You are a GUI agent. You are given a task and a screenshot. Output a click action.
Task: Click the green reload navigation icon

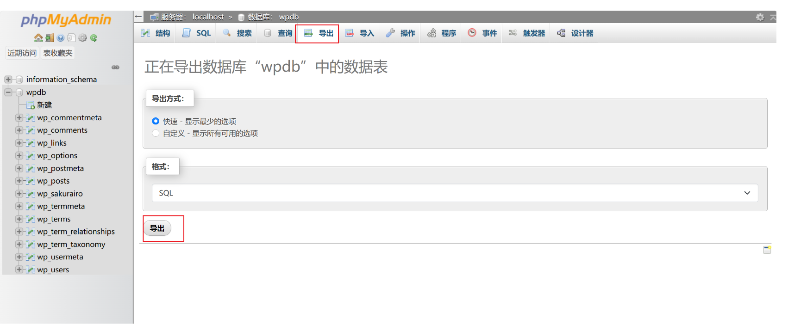click(x=94, y=38)
